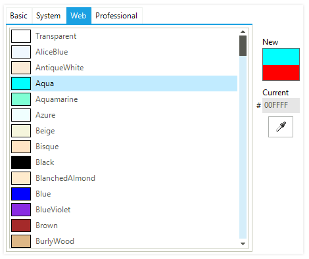Select the Brown list entry text
The width and height of the screenshot is (309, 259).
[x=47, y=225]
